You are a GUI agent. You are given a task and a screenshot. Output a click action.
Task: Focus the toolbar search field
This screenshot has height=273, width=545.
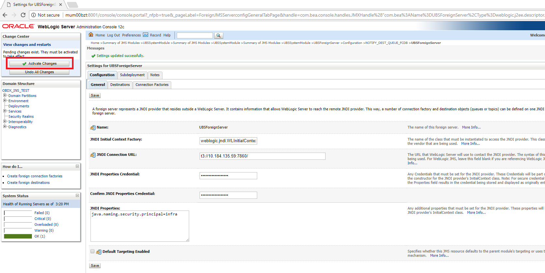pos(195,35)
